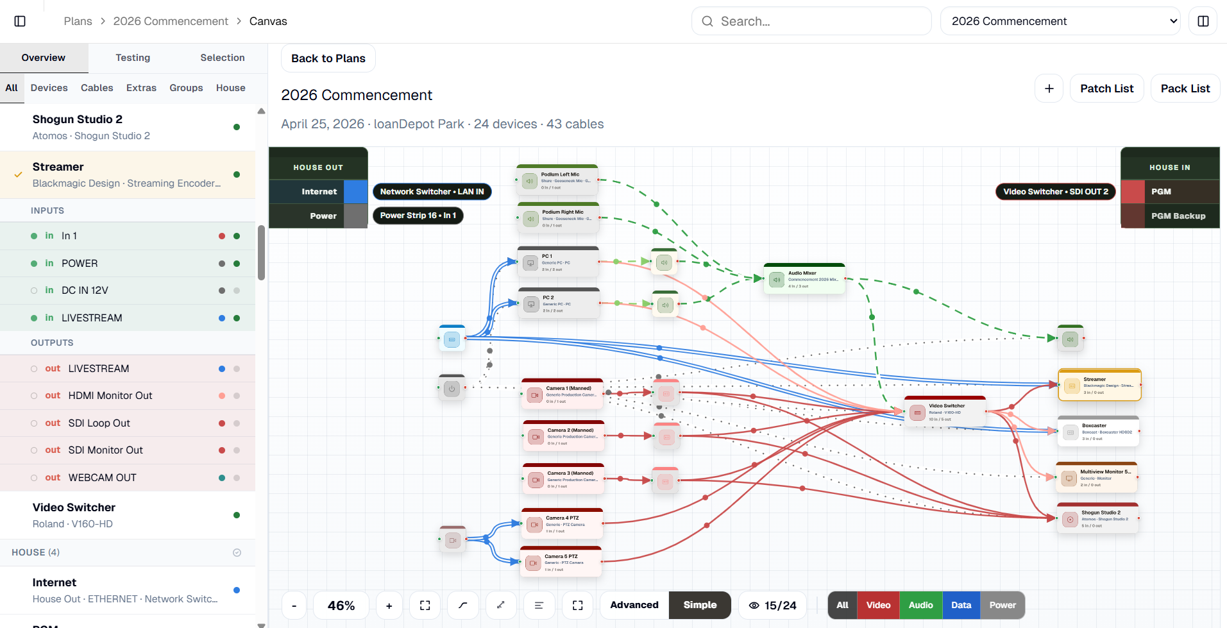This screenshot has height=628, width=1227.
Task: Click the left sidebar scrollbar thumb
Action: [261, 253]
